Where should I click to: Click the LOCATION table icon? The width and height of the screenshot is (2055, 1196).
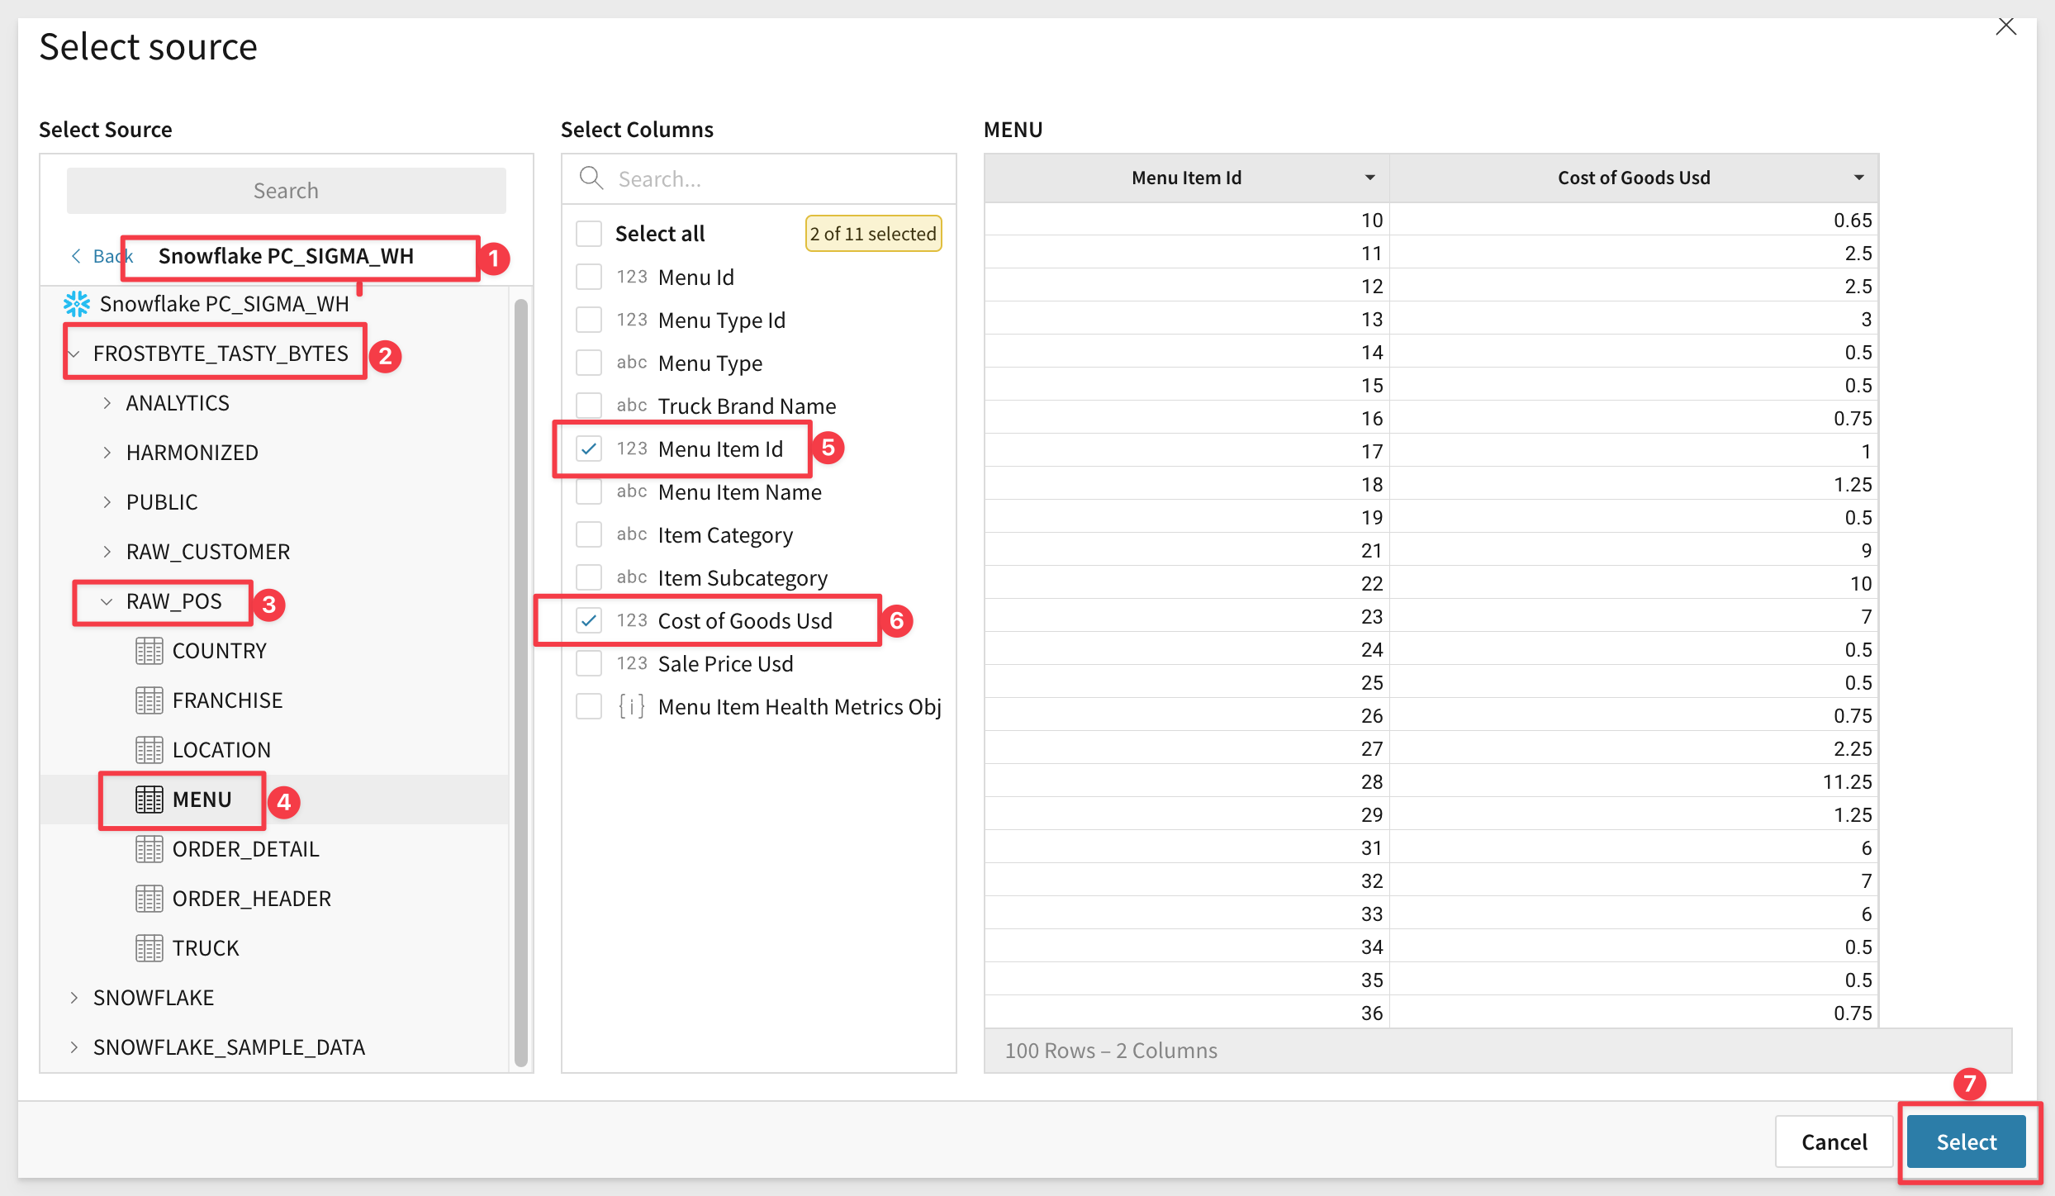click(149, 750)
